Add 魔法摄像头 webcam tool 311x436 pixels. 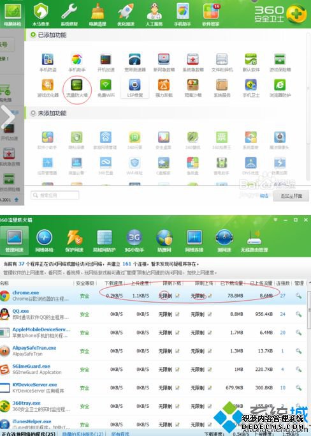280,140
